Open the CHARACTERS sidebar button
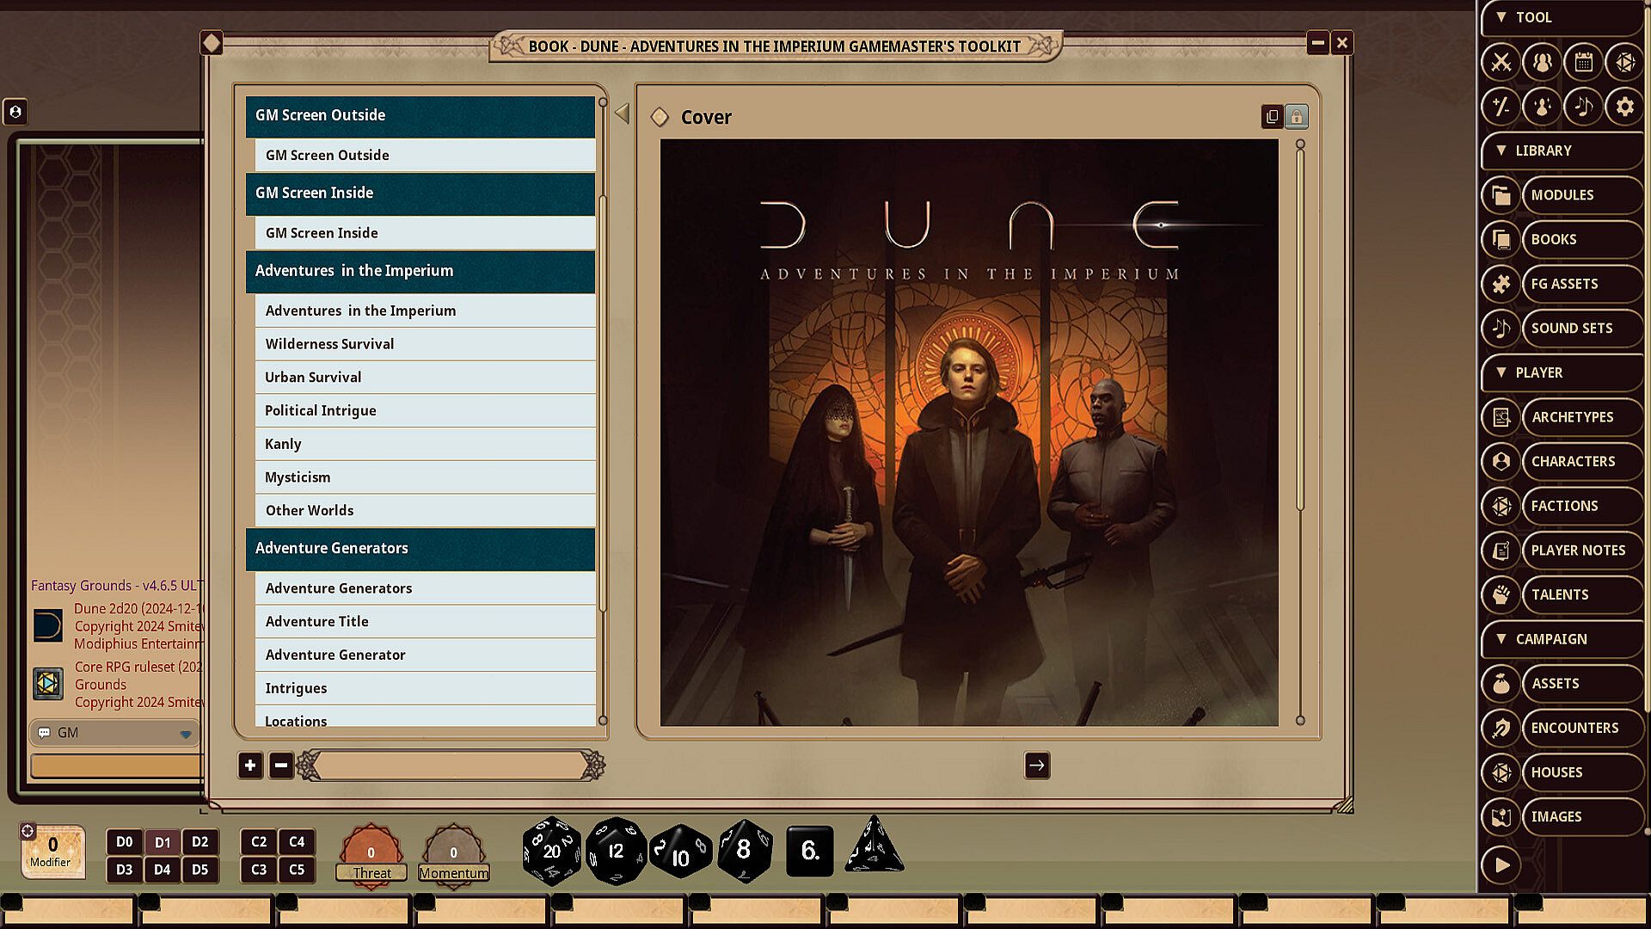The height and width of the screenshot is (929, 1651). click(x=1572, y=462)
